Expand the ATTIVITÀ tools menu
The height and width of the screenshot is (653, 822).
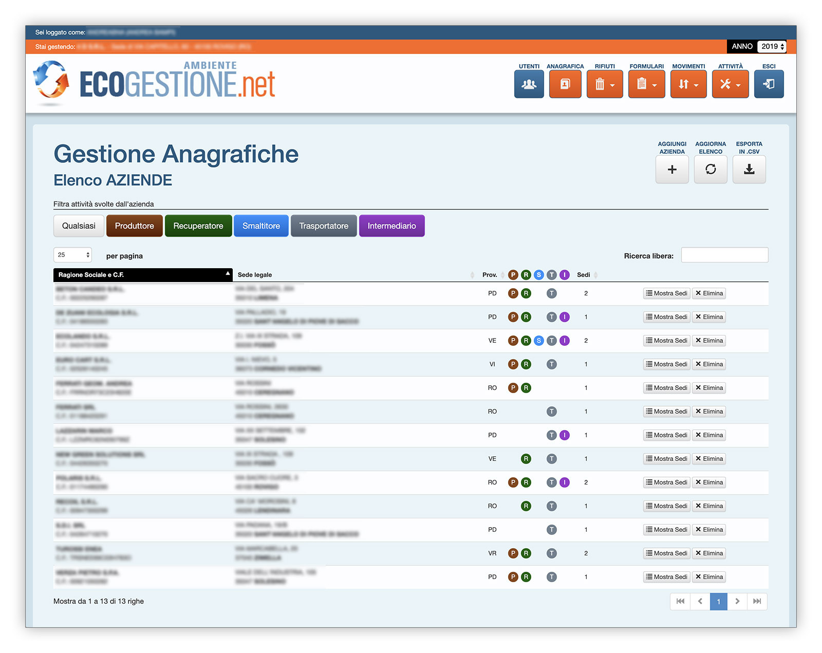(x=730, y=84)
